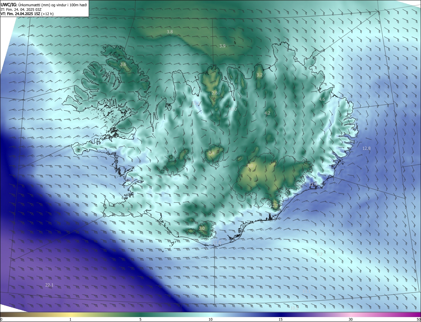The height and width of the screenshot is (322, 421).
Task: Click the 12.8 value label off the east coast
Action: click(366, 148)
